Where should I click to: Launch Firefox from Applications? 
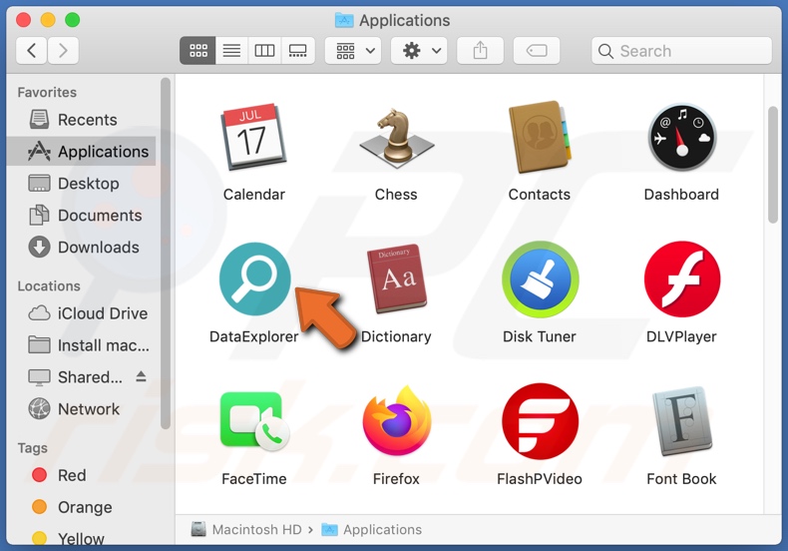396,422
